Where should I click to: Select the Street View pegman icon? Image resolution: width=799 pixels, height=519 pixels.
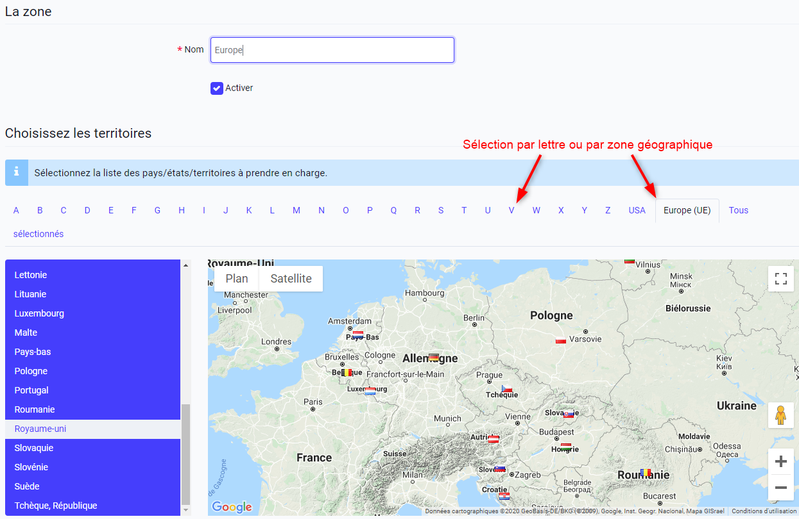point(780,415)
